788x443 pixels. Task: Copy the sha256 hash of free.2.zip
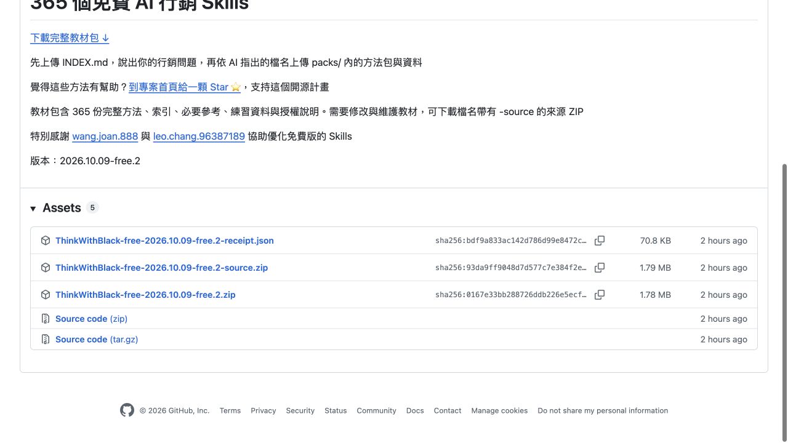pos(600,295)
